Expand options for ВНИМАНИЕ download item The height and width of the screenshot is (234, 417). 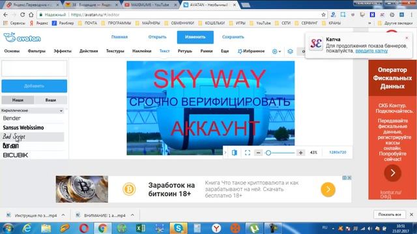coord(132,215)
